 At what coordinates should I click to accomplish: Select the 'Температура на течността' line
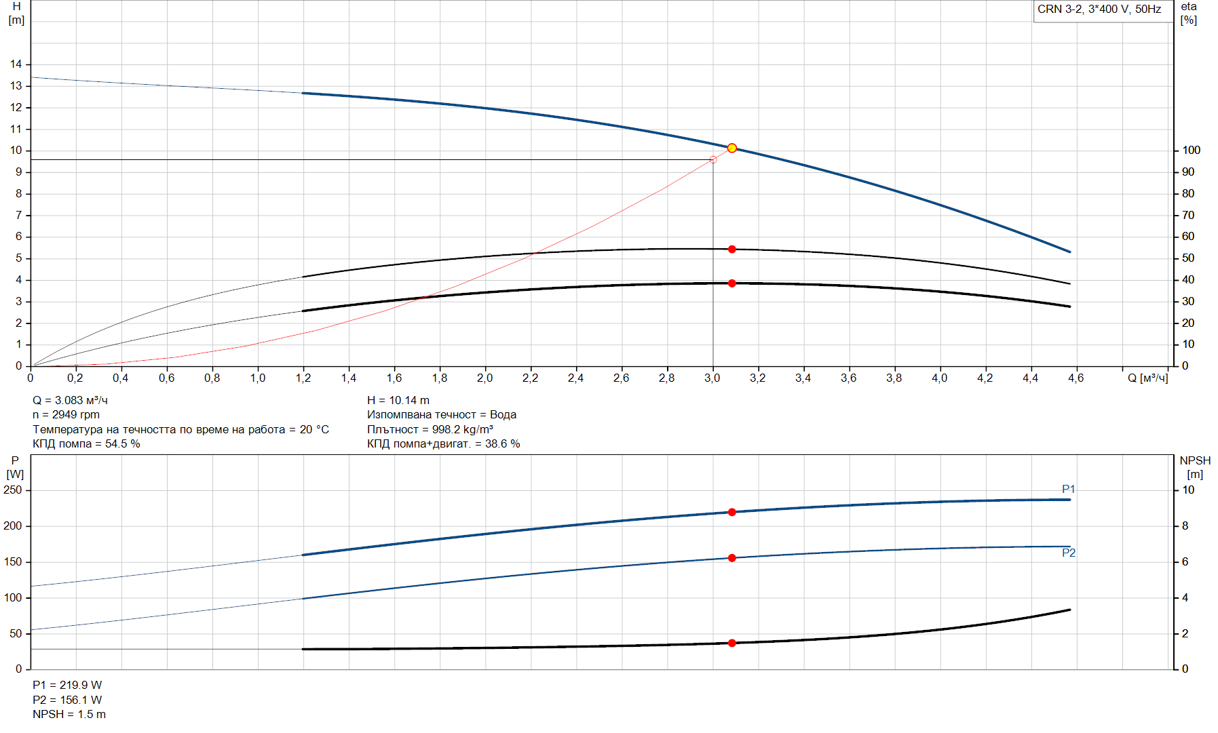180,429
